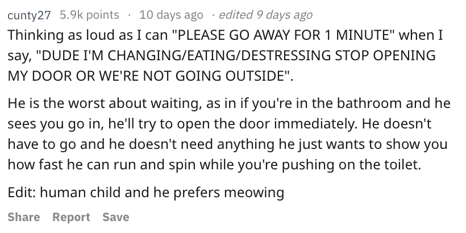The width and height of the screenshot is (466, 233).
Task: Click the separator dot after the points
Action: click(x=129, y=15)
